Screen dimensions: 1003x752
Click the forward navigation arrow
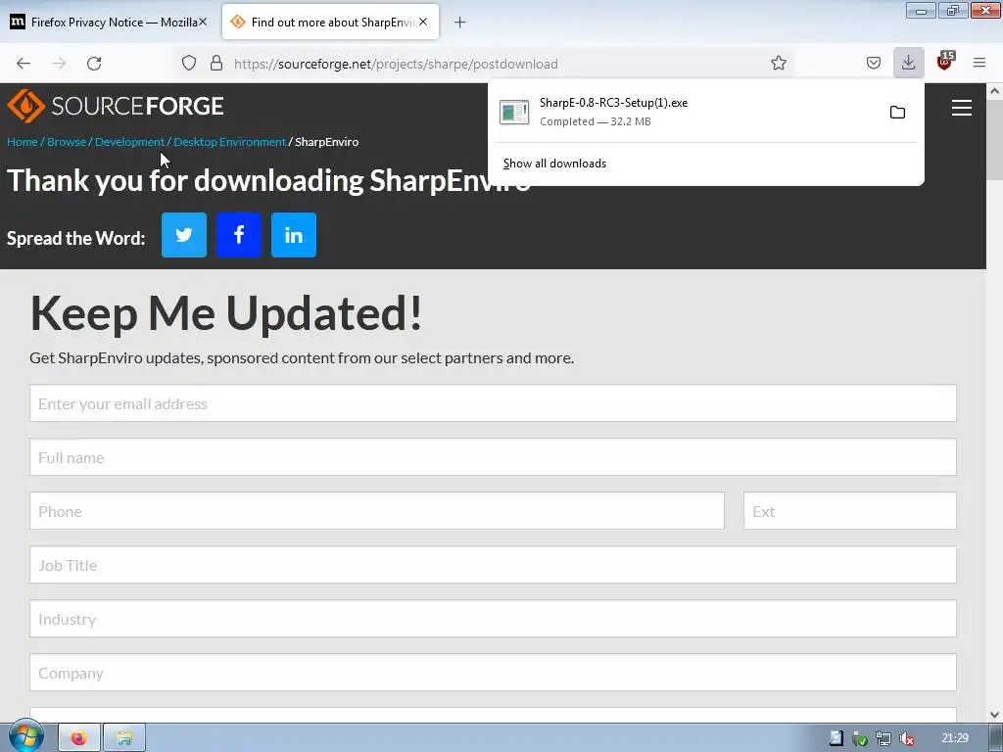pos(59,64)
